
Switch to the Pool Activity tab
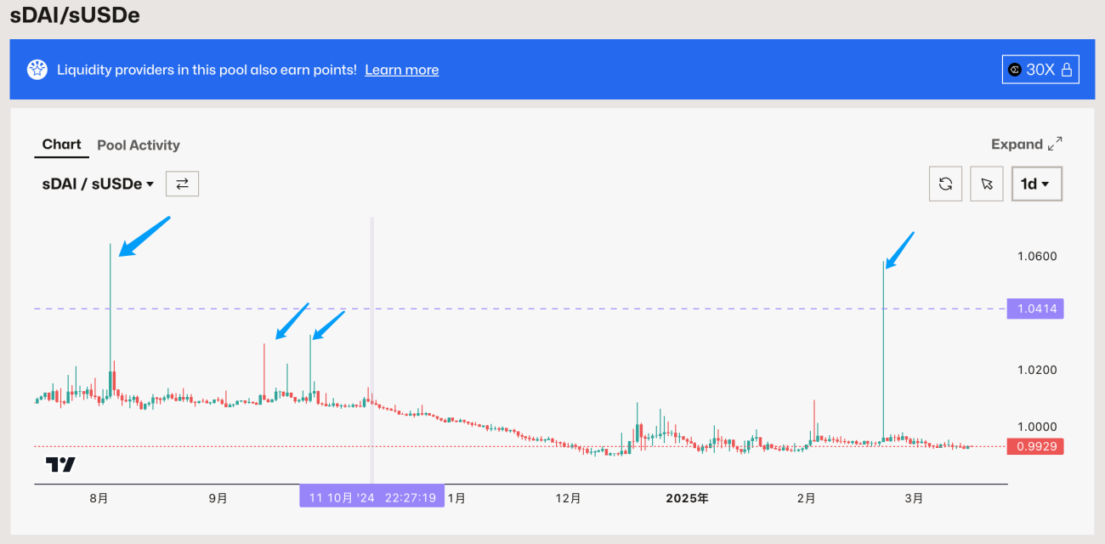pos(139,145)
